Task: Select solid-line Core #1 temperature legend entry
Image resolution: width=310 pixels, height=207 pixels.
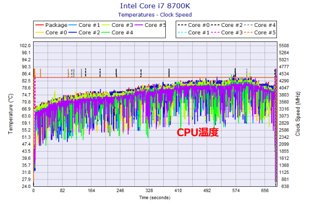Action: [84, 25]
